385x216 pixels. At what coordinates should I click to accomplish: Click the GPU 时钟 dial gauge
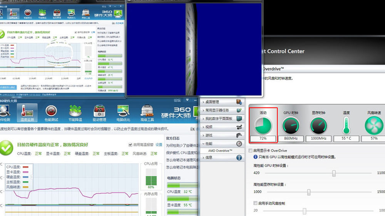[291, 126]
